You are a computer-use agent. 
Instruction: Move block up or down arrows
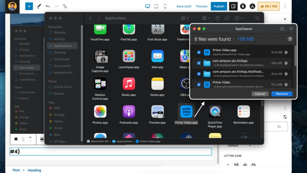30,139
